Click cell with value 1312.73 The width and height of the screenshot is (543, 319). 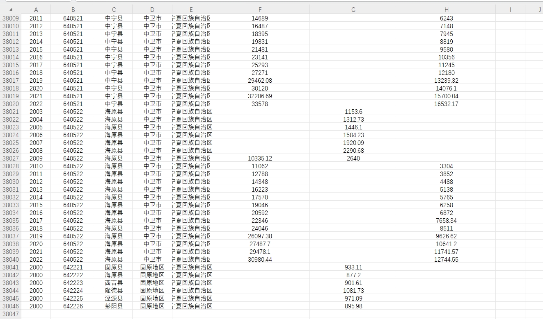coord(353,119)
